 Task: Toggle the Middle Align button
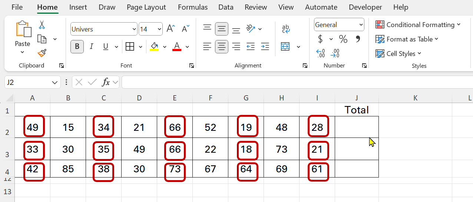click(222, 29)
